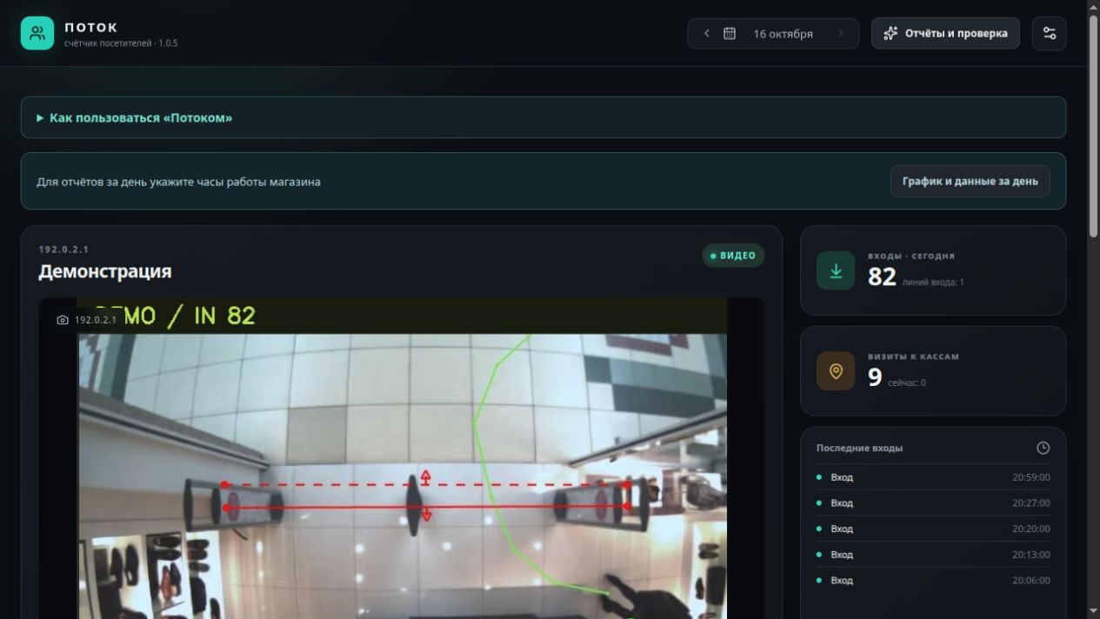Click the Демонстрация camera title

coord(105,271)
